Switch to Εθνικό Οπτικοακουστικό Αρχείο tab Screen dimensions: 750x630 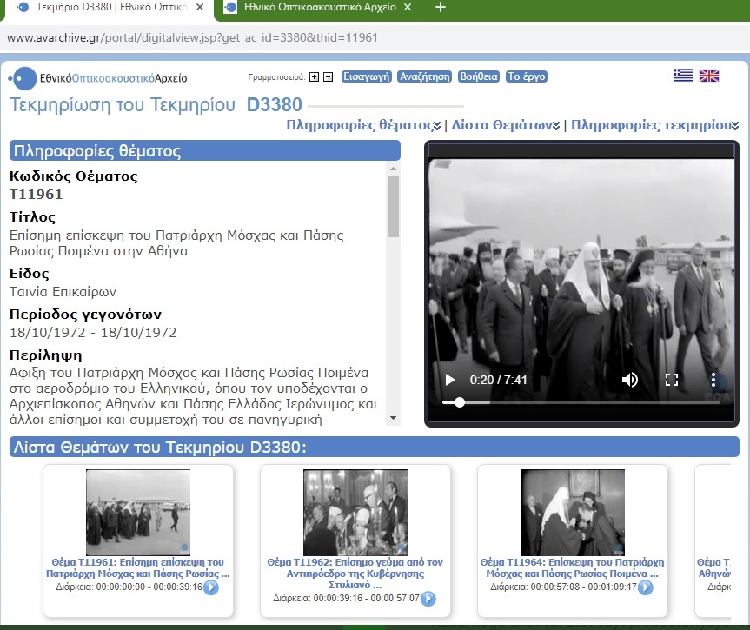coord(319,9)
